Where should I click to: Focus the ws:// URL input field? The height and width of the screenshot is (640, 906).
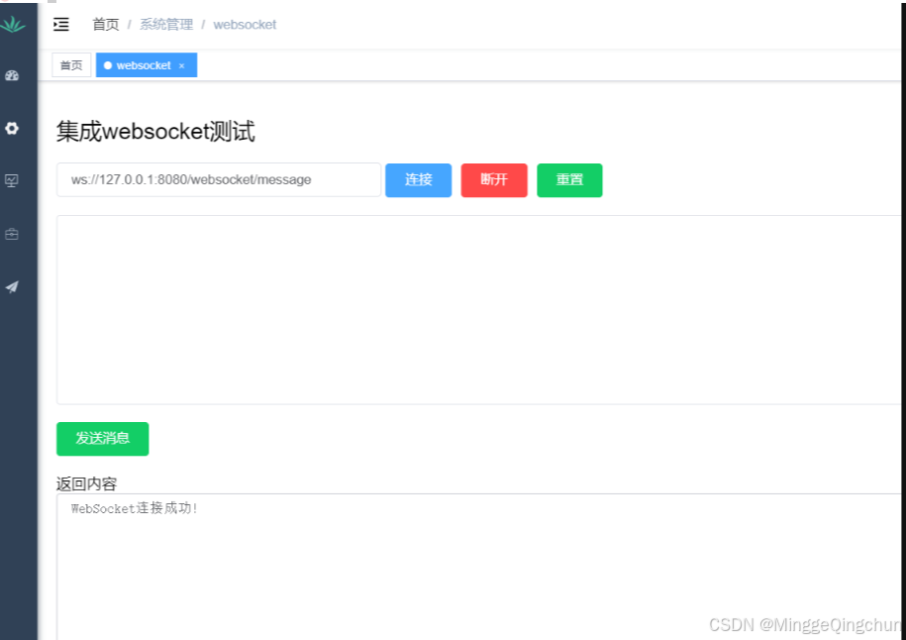click(219, 179)
